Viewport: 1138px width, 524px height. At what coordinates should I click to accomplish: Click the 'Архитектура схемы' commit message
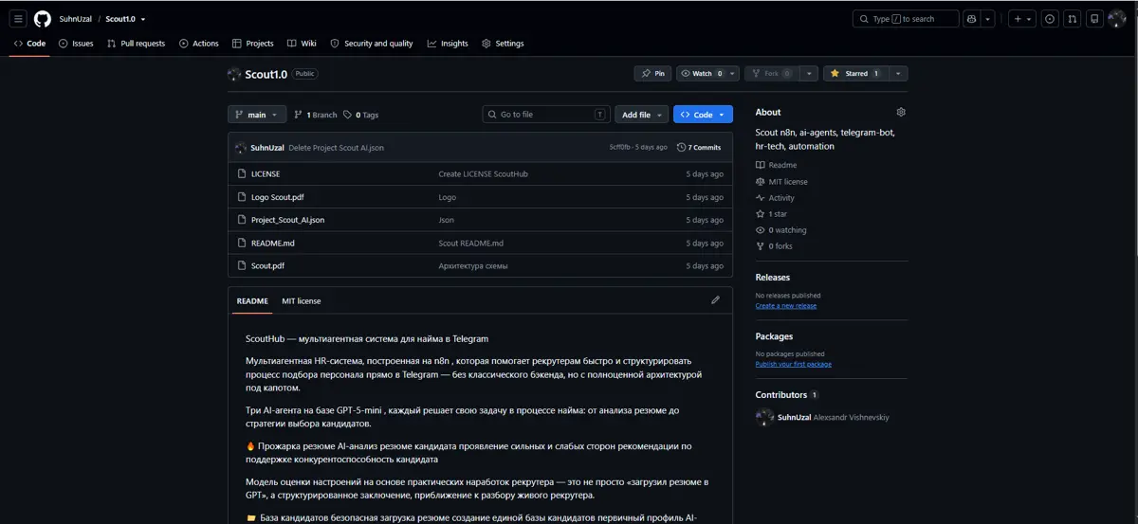point(473,266)
